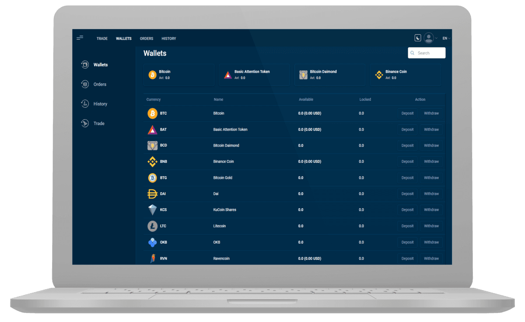Screen dimensions: 525x322
Task: Open ORDERS in top navigation
Action: tap(147, 38)
